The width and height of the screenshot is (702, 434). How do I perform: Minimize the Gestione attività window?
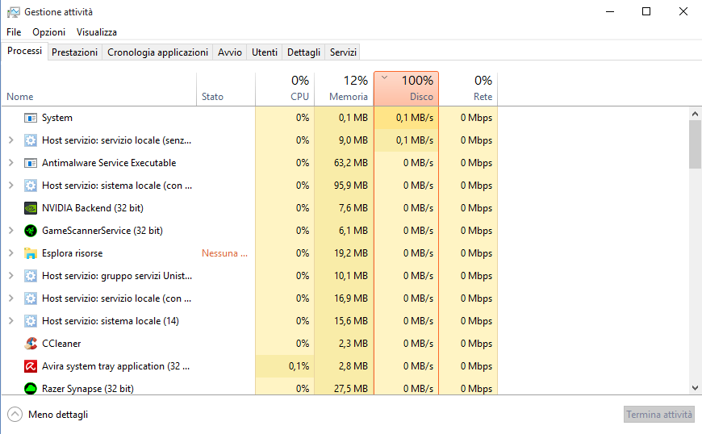[610, 11]
